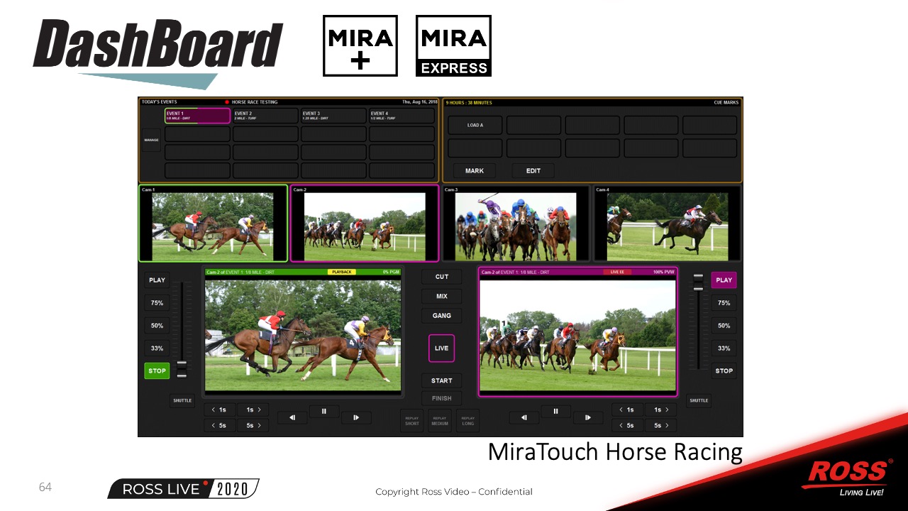The height and width of the screenshot is (511, 908).
Task: Open the MANAGE events panel
Action: [151, 140]
